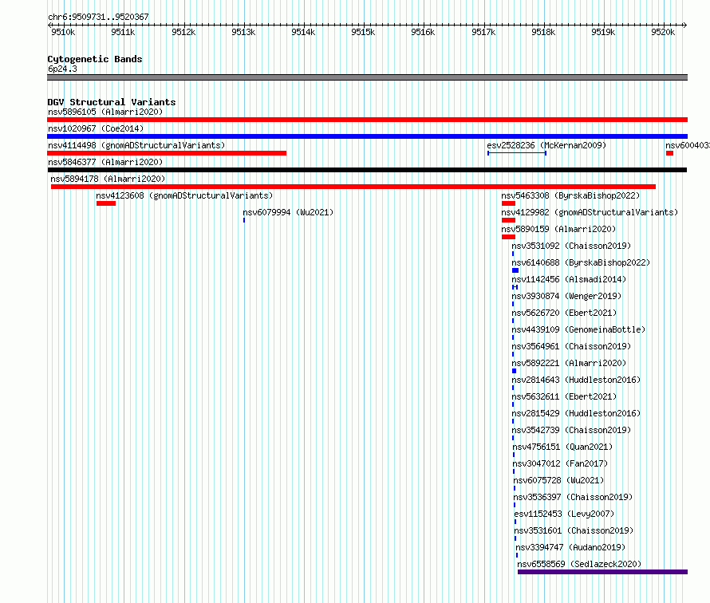The width and height of the screenshot is (710, 603).
Task: Click nsv3930874 (Wenger2019) label
Action: [566, 296]
